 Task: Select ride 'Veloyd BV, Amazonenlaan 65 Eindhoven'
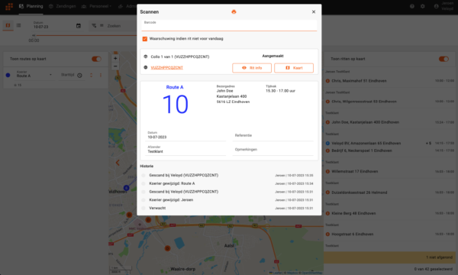(390, 143)
